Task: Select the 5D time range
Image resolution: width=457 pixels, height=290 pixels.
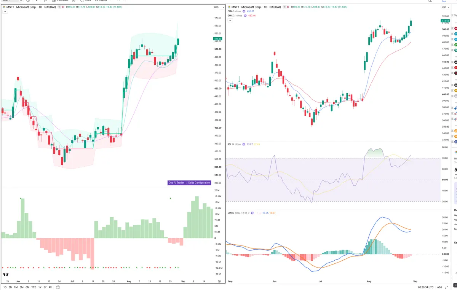Action: 10,287
